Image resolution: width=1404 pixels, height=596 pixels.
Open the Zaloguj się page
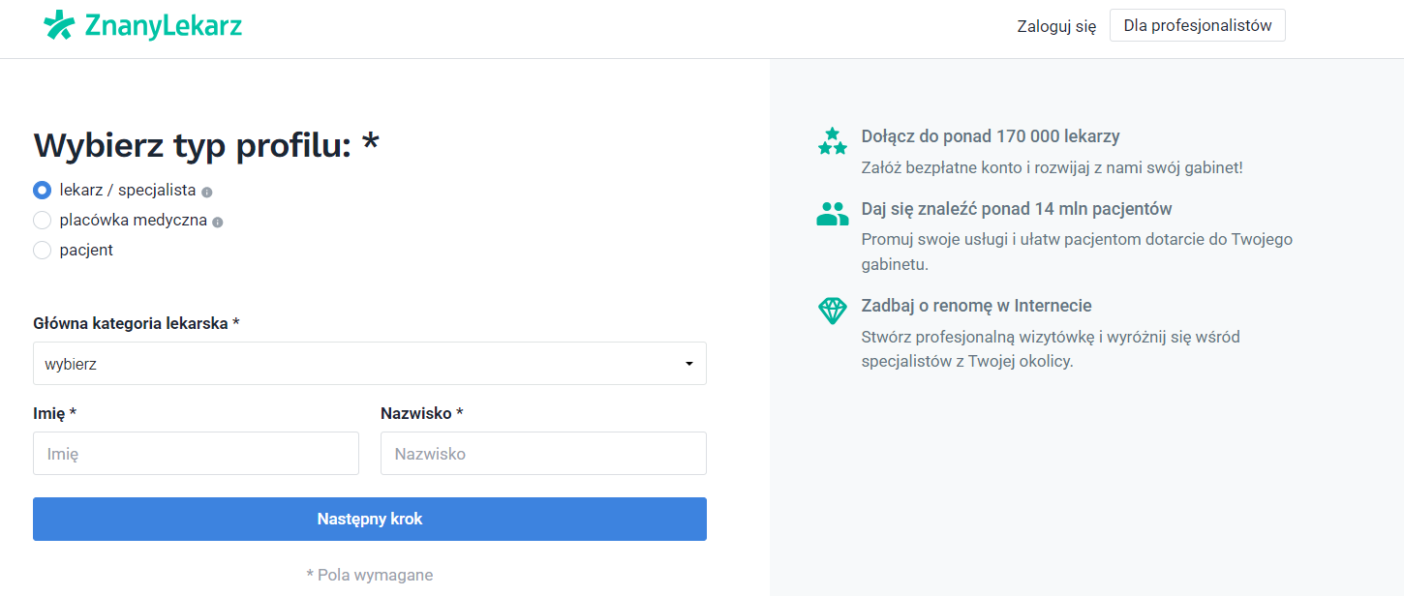coord(1055,25)
